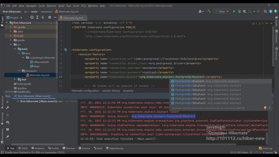
Task: Click resources breadcrumb in navigation bar
Action: (x=46, y=12)
